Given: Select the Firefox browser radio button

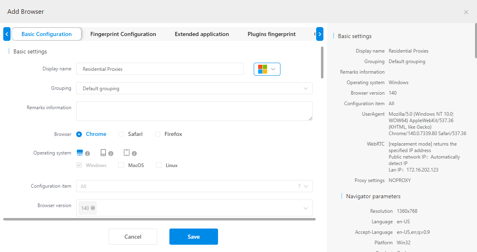Looking at the screenshot, I should (x=157, y=134).
